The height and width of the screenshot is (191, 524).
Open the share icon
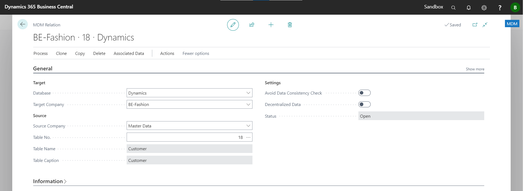tap(252, 25)
